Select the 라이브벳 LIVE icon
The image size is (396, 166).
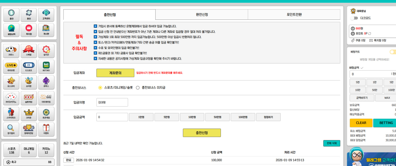pos(11,67)
